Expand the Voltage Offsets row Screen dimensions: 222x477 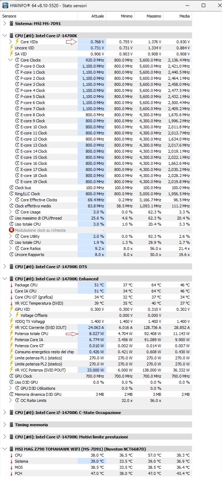point(10,315)
